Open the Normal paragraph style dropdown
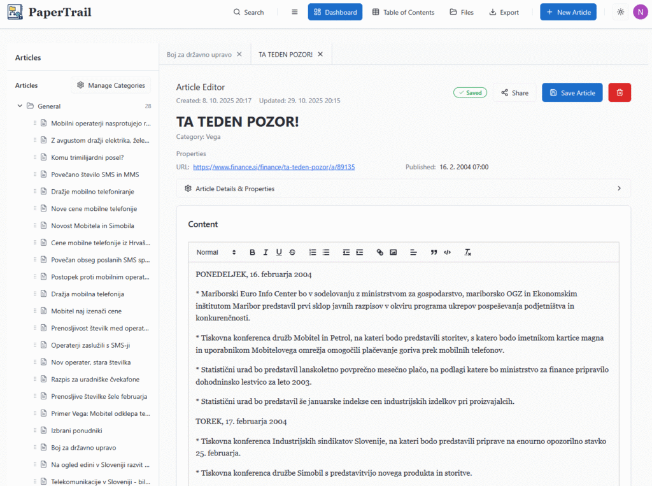The width and height of the screenshot is (652, 486). [x=216, y=252]
